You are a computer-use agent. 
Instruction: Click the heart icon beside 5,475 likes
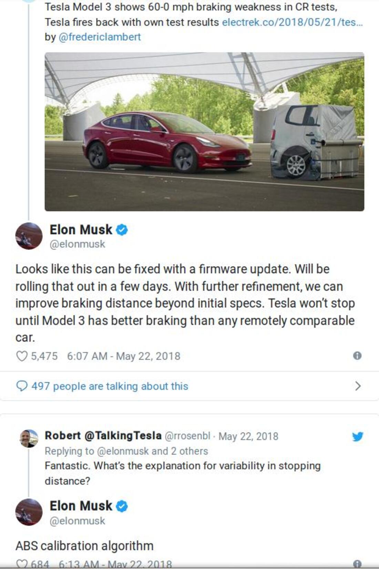click(x=21, y=356)
